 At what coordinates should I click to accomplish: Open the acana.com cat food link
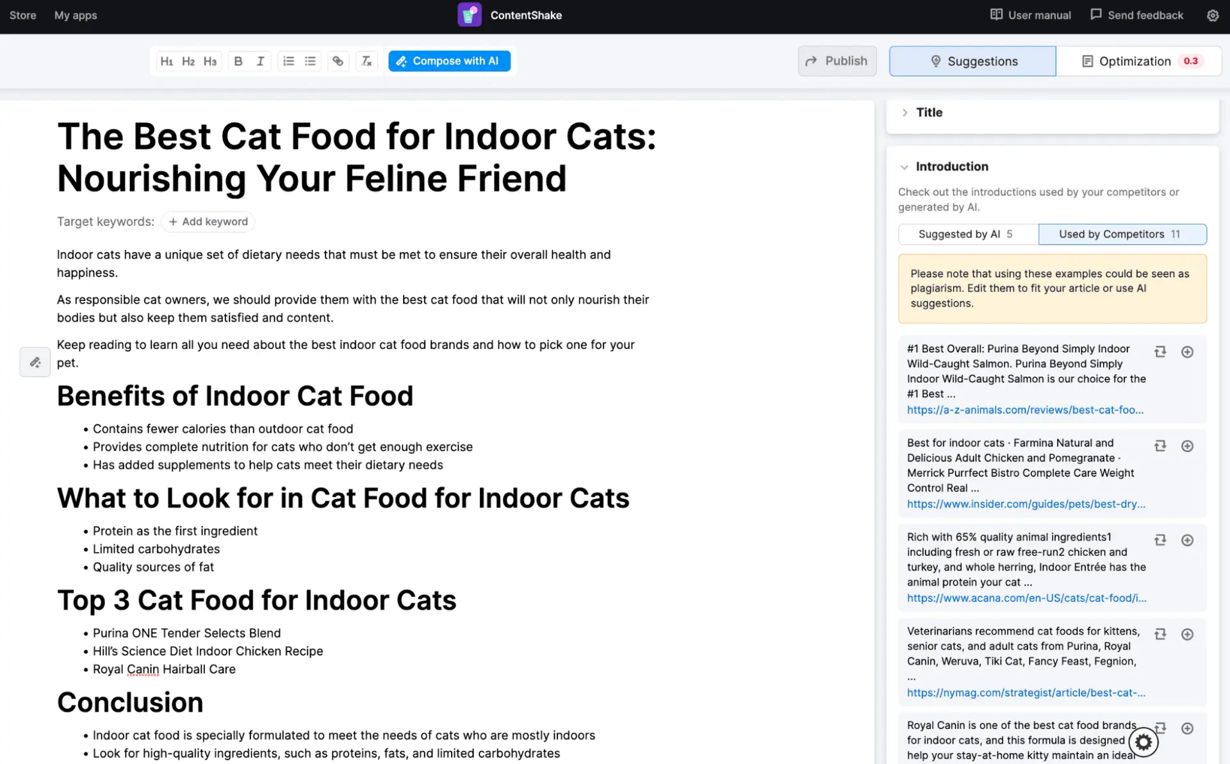[x=1026, y=598]
